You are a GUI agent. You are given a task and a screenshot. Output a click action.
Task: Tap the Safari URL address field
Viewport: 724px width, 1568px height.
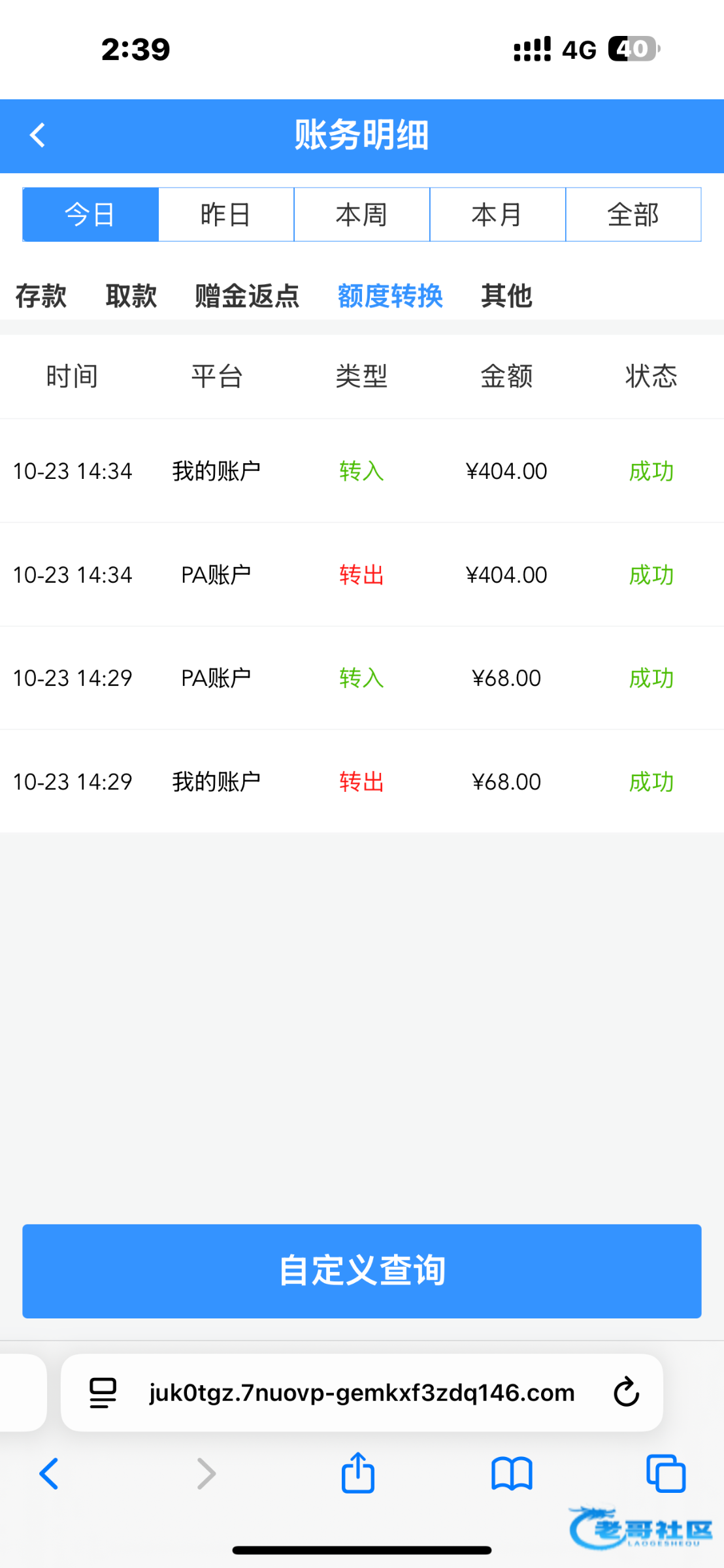pos(362,1393)
